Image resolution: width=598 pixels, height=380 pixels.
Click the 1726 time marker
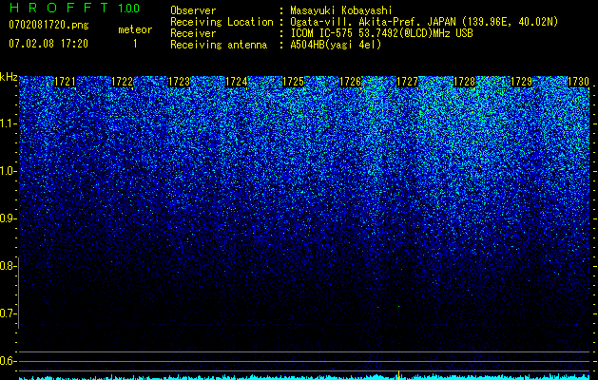(x=350, y=82)
